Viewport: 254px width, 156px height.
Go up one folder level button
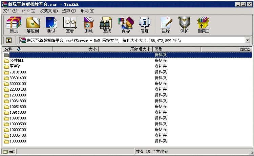tap(9, 40)
